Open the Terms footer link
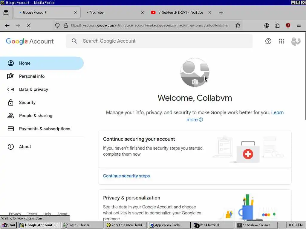 point(32,214)
